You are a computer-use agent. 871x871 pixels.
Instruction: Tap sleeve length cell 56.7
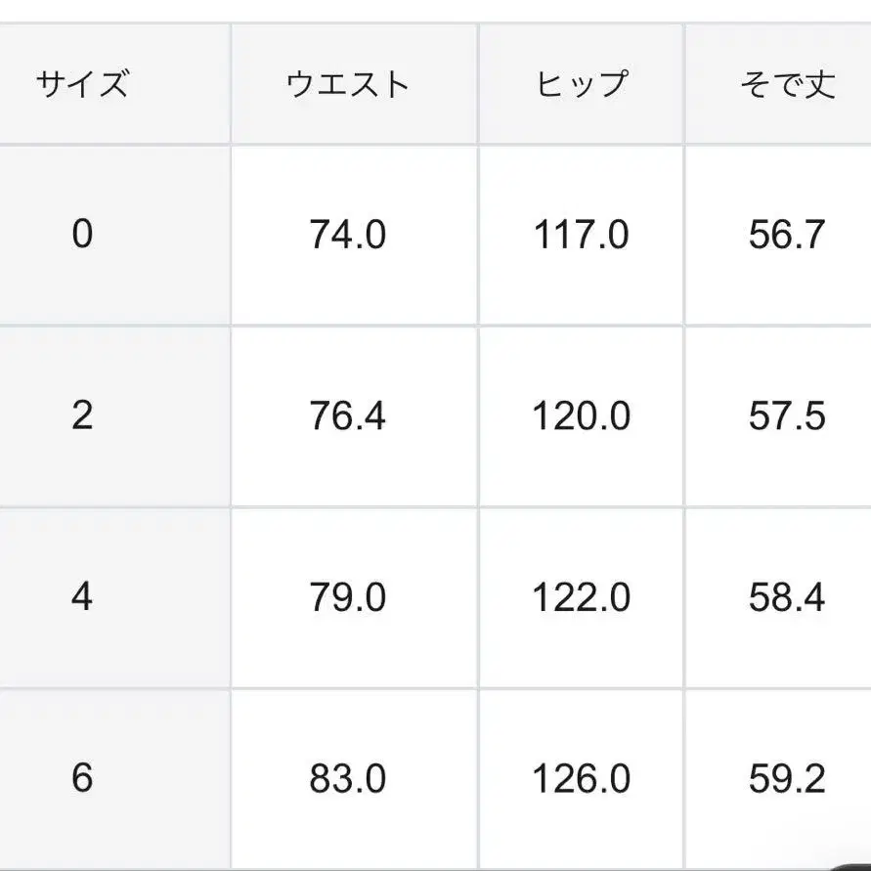click(787, 235)
